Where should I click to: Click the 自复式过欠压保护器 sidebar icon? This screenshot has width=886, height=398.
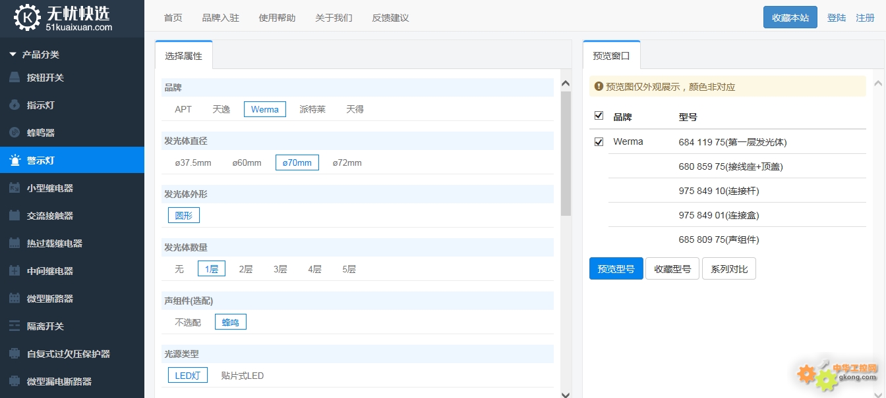(x=15, y=354)
